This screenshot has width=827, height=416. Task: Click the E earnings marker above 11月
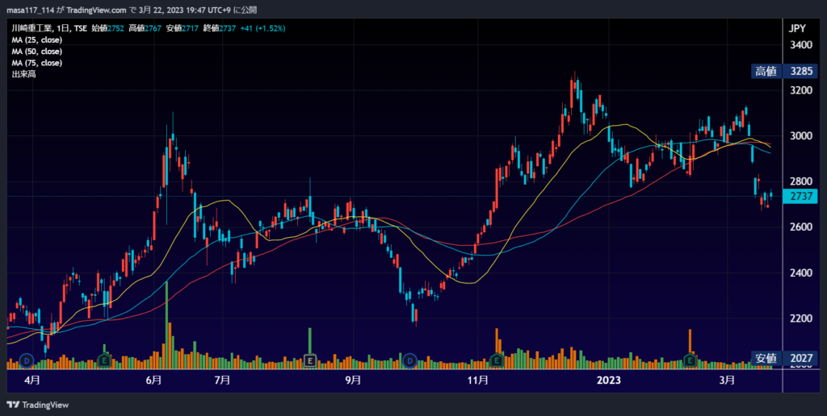[x=496, y=360]
